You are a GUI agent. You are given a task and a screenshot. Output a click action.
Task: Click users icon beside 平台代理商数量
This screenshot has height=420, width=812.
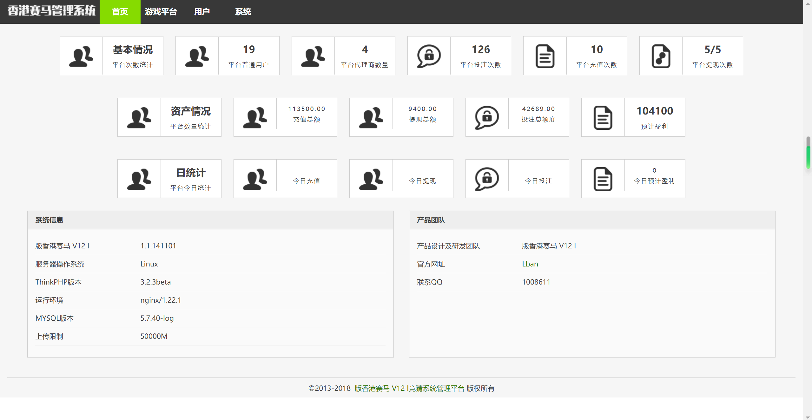(x=313, y=56)
